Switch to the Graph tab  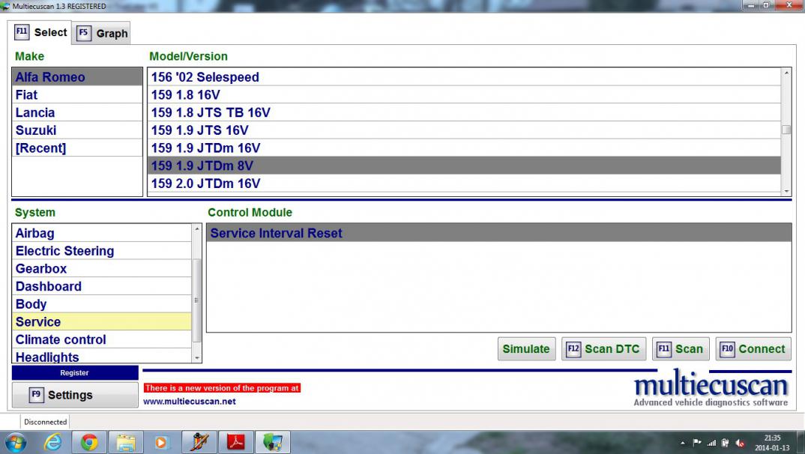[101, 34]
